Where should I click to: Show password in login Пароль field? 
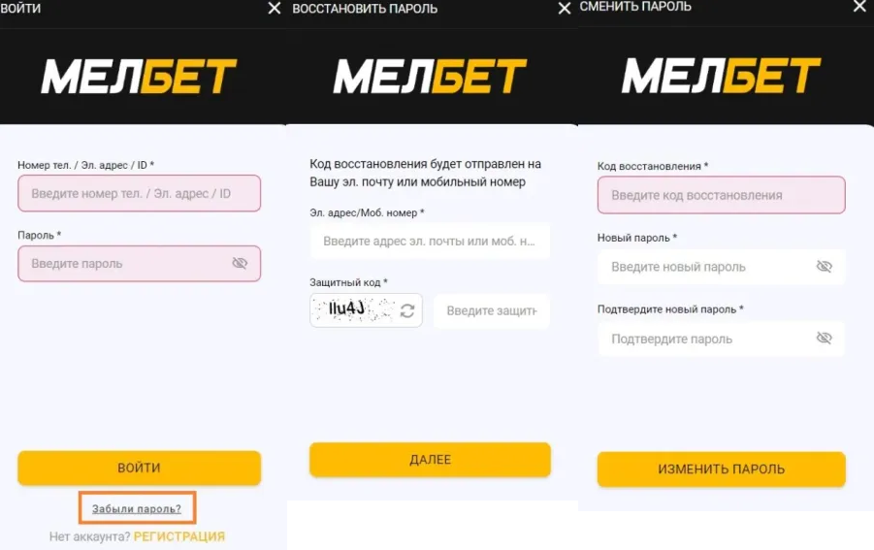pos(241,263)
